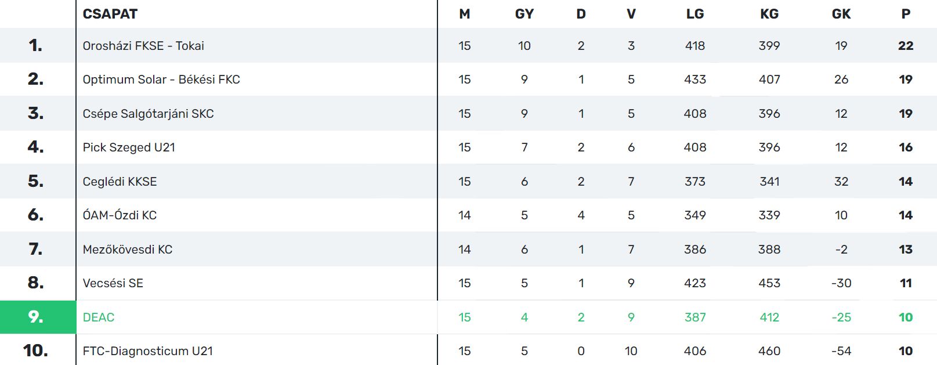Open Optimum Solar - Békési FKC team link

click(161, 79)
